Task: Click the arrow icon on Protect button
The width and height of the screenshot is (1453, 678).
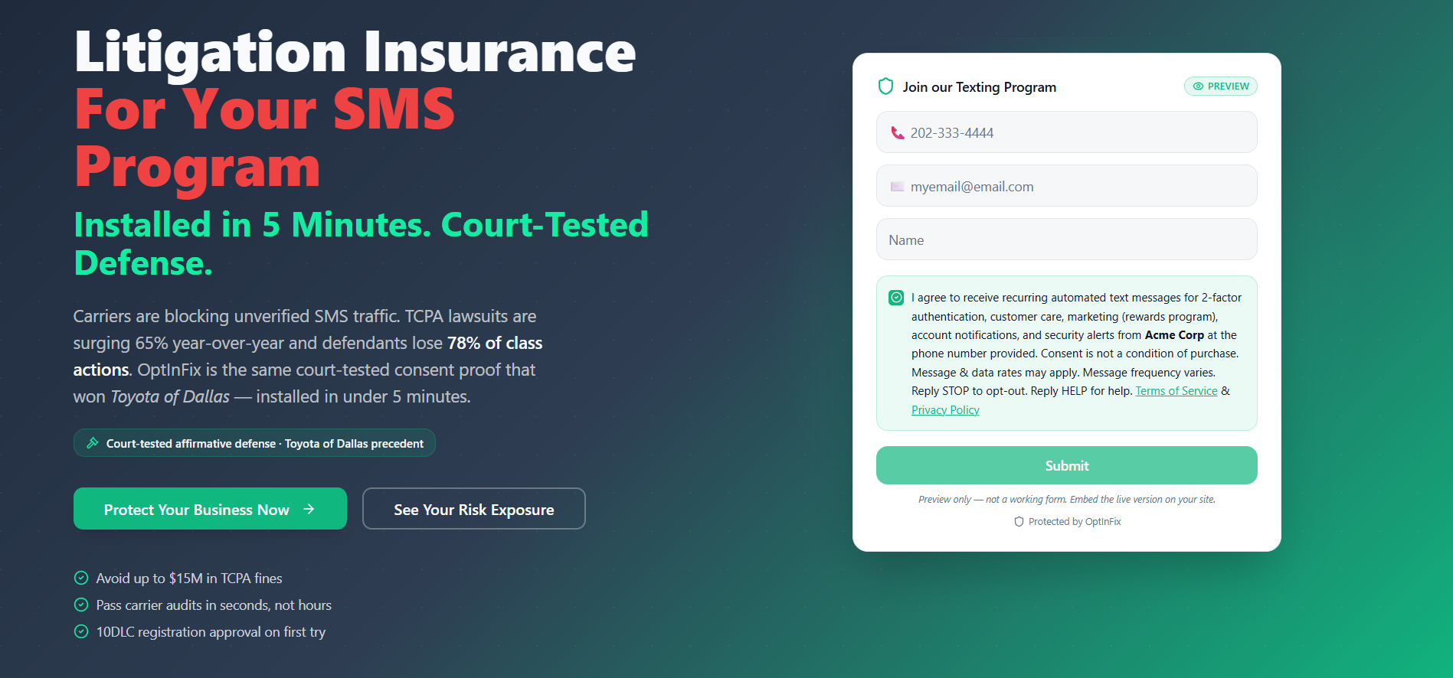Action: (x=309, y=509)
